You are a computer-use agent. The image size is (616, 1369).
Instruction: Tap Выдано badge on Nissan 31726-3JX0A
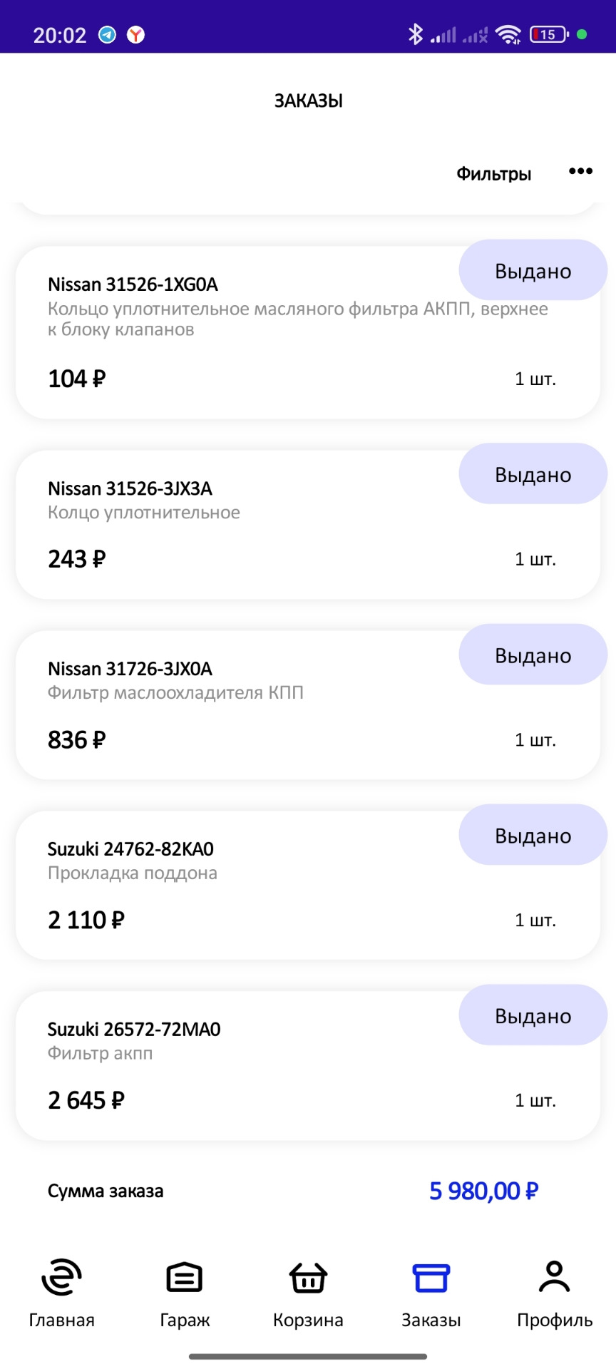tap(533, 655)
